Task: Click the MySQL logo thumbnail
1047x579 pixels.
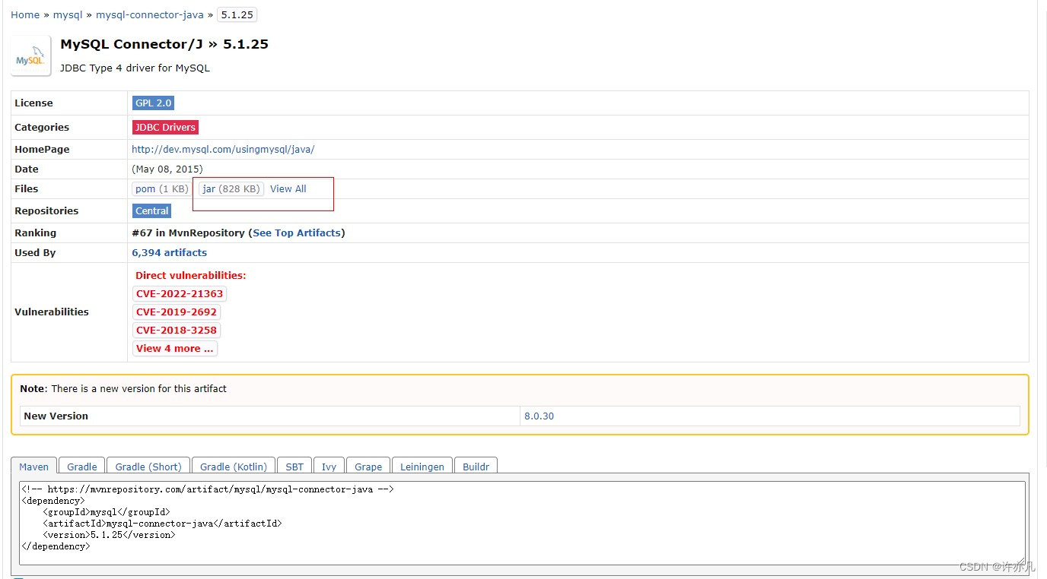Action: pos(30,55)
